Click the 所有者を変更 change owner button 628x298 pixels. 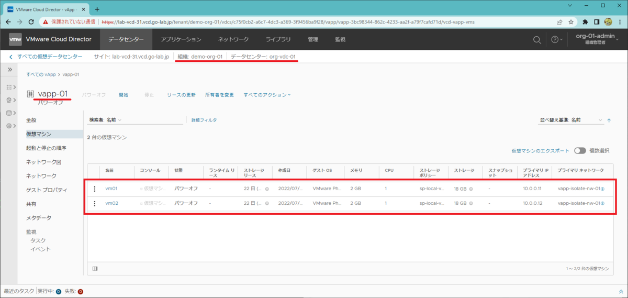[219, 95]
